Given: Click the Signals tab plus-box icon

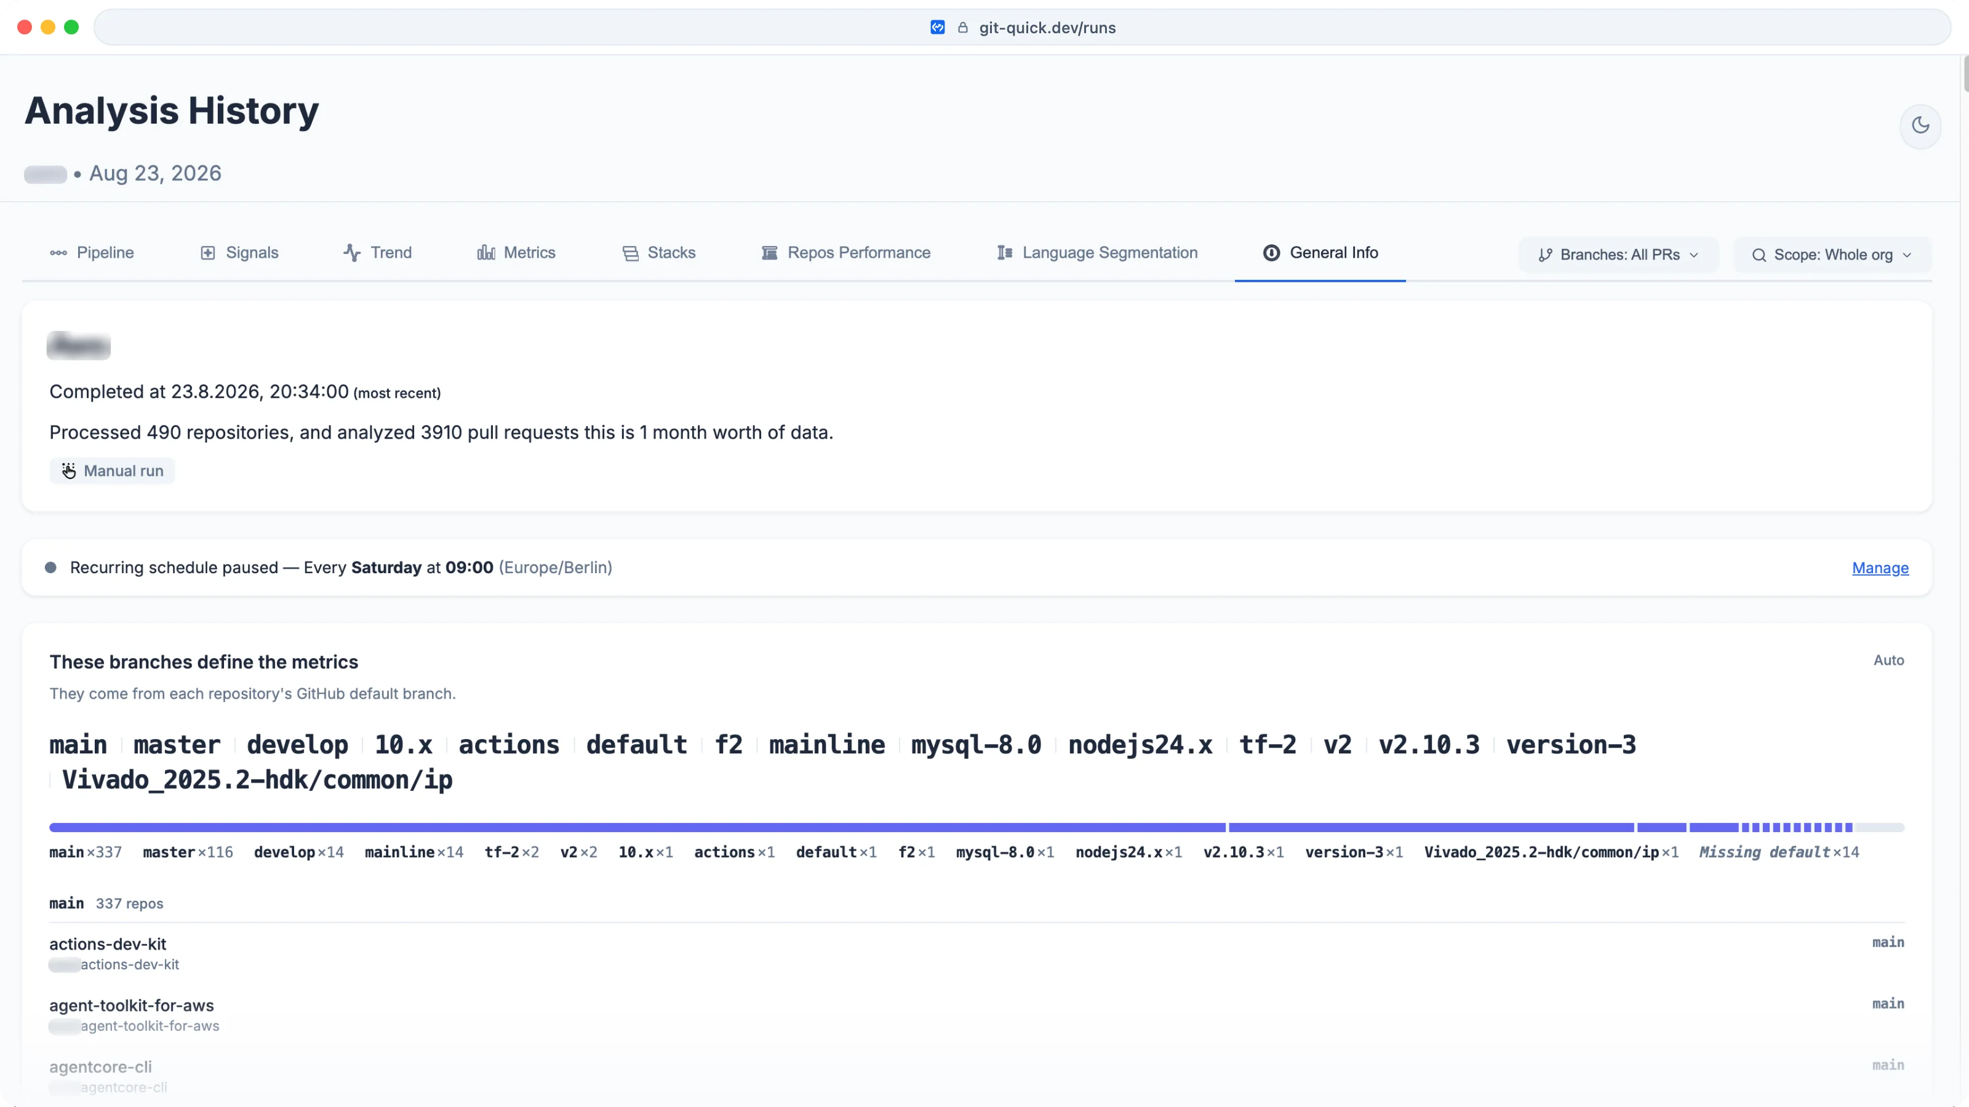Looking at the screenshot, I should click(x=208, y=253).
